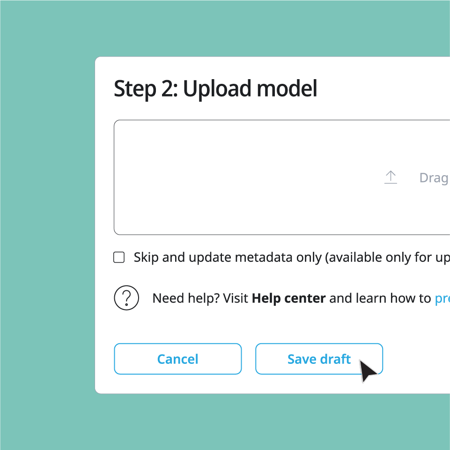Click the white gap between Cancel and Save draft
The image size is (450, 450).
point(248,359)
